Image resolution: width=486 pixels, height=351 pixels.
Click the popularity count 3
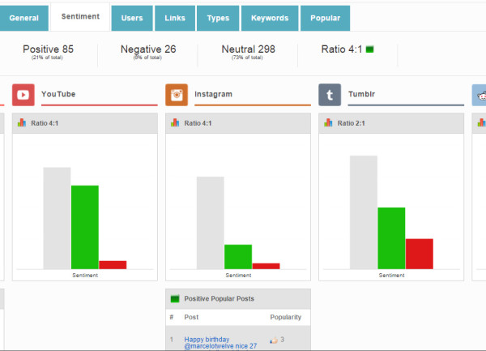click(x=282, y=340)
